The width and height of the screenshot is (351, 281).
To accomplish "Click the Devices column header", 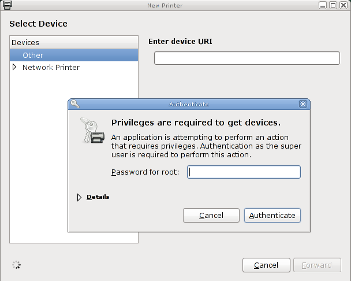I will click(74, 42).
